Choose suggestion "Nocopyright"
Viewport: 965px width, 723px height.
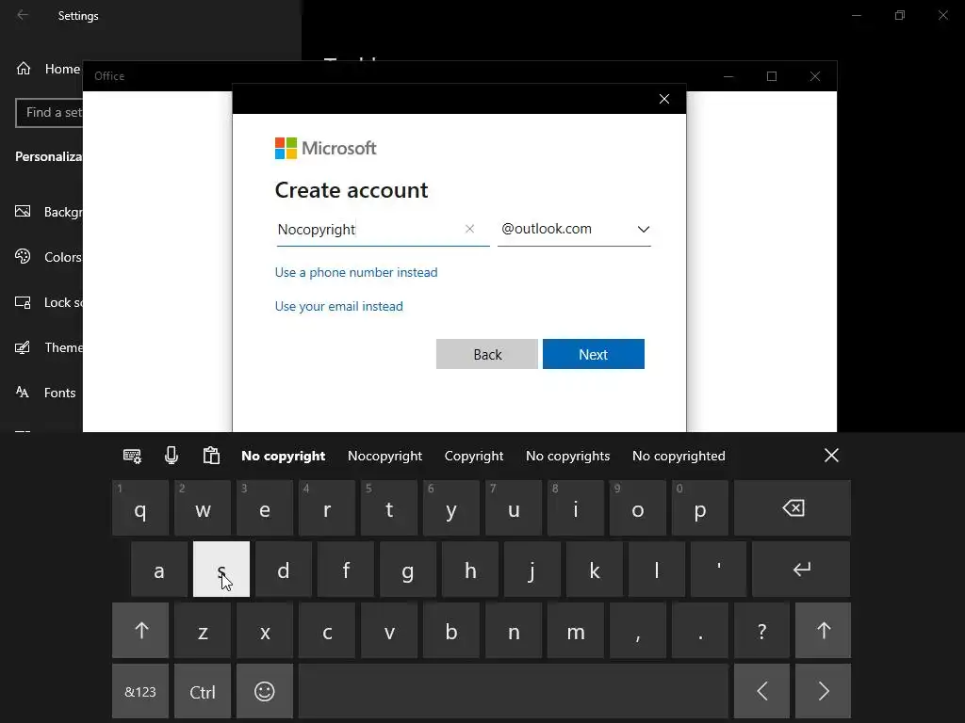[384, 456]
